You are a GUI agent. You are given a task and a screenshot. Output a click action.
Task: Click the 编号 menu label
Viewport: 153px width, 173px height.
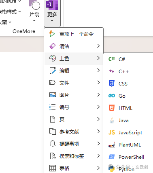pyautogui.click(x=64, y=107)
